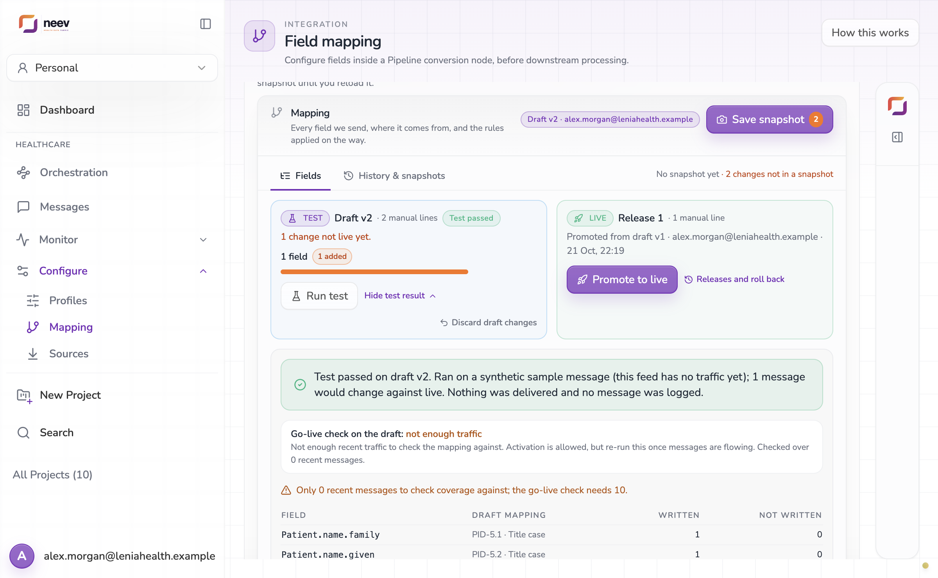Image resolution: width=938 pixels, height=578 pixels.
Task: Open All Projects (10)
Action: tap(52, 475)
